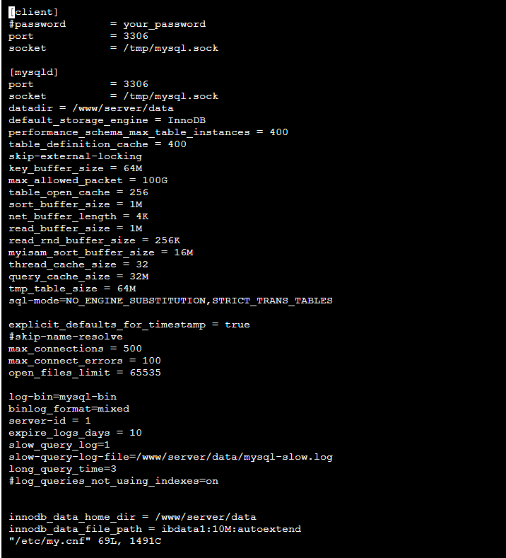The height and width of the screenshot is (558, 506).
Task: Click the sql-mode=NO_ENGINE_SUBSTITUTION line
Action: coord(171,301)
